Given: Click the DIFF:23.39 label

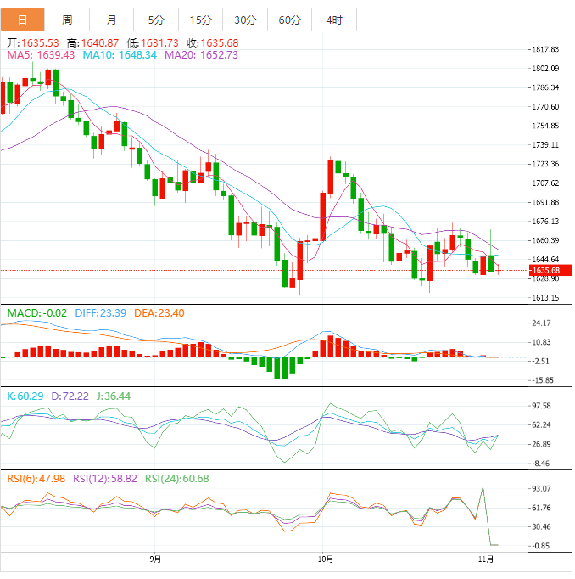Looking at the screenshot, I should click(100, 313).
